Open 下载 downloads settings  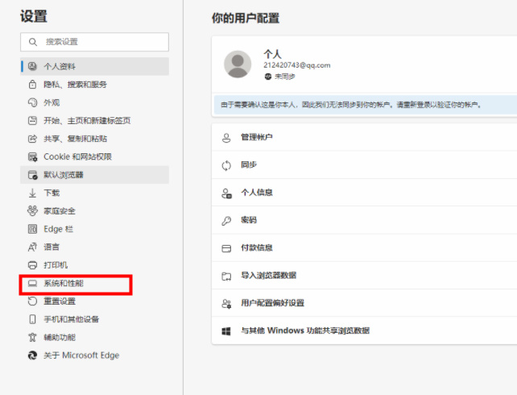coord(95,193)
